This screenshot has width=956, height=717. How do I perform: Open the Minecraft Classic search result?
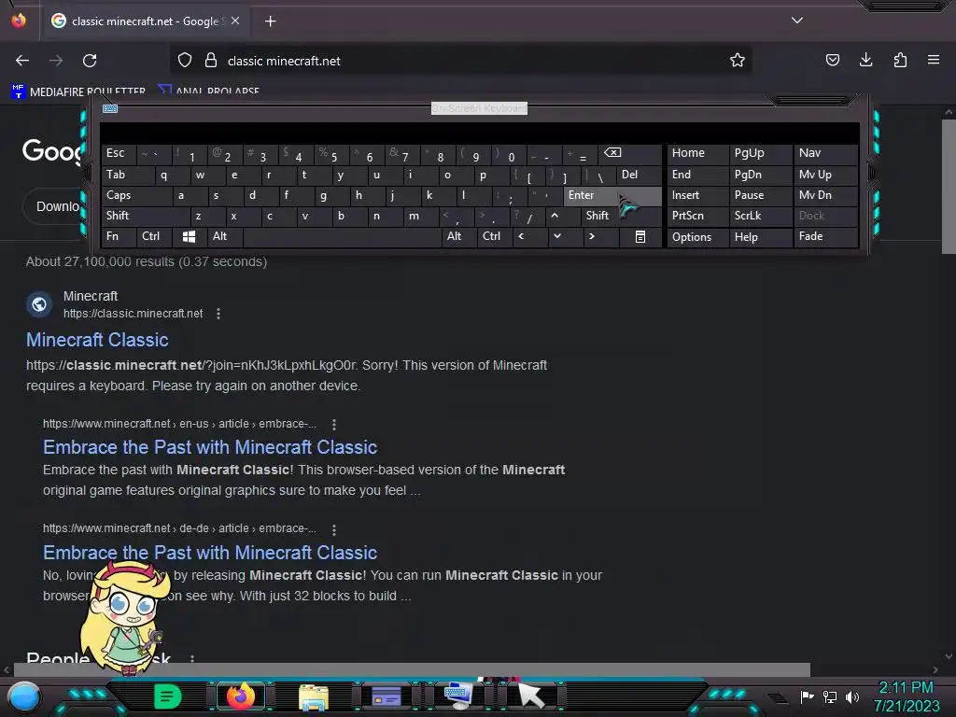(97, 340)
